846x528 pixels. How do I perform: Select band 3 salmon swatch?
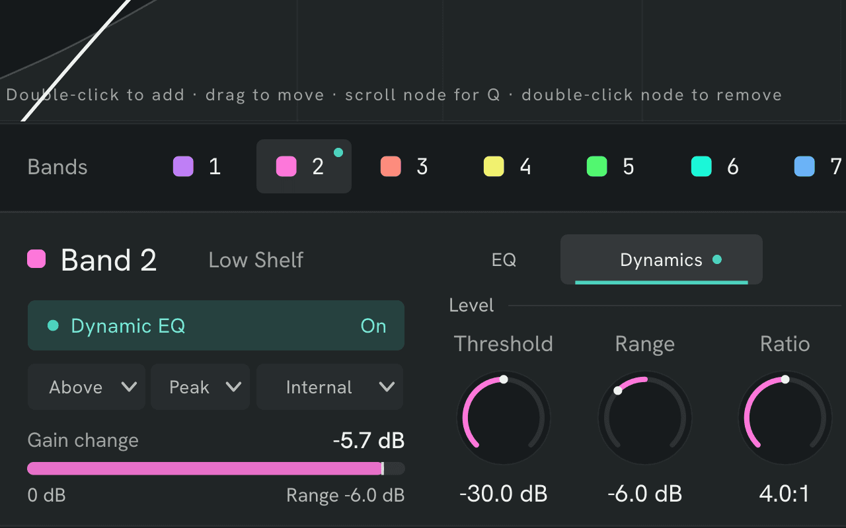pyautogui.click(x=391, y=166)
